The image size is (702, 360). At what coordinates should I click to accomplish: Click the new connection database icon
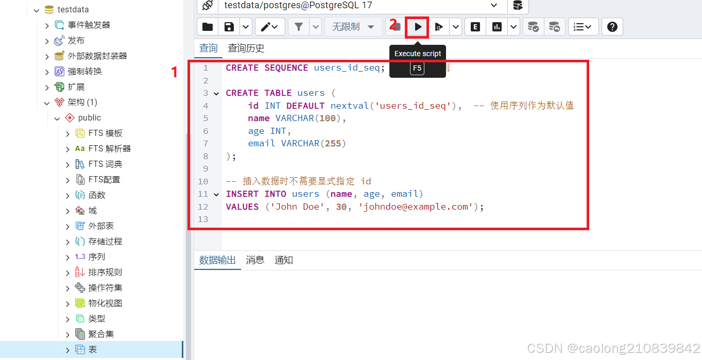[x=518, y=5]
